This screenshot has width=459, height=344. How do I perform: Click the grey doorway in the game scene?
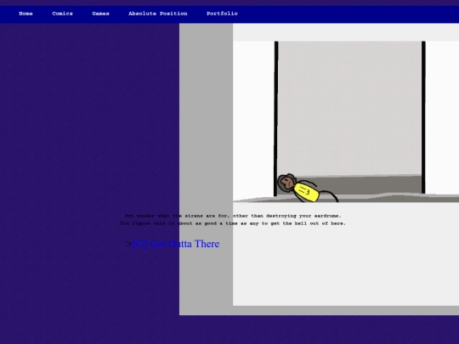[x=349, y=117]
